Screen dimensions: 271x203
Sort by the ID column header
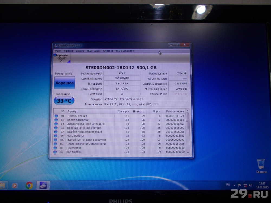[x=63, y=111]
